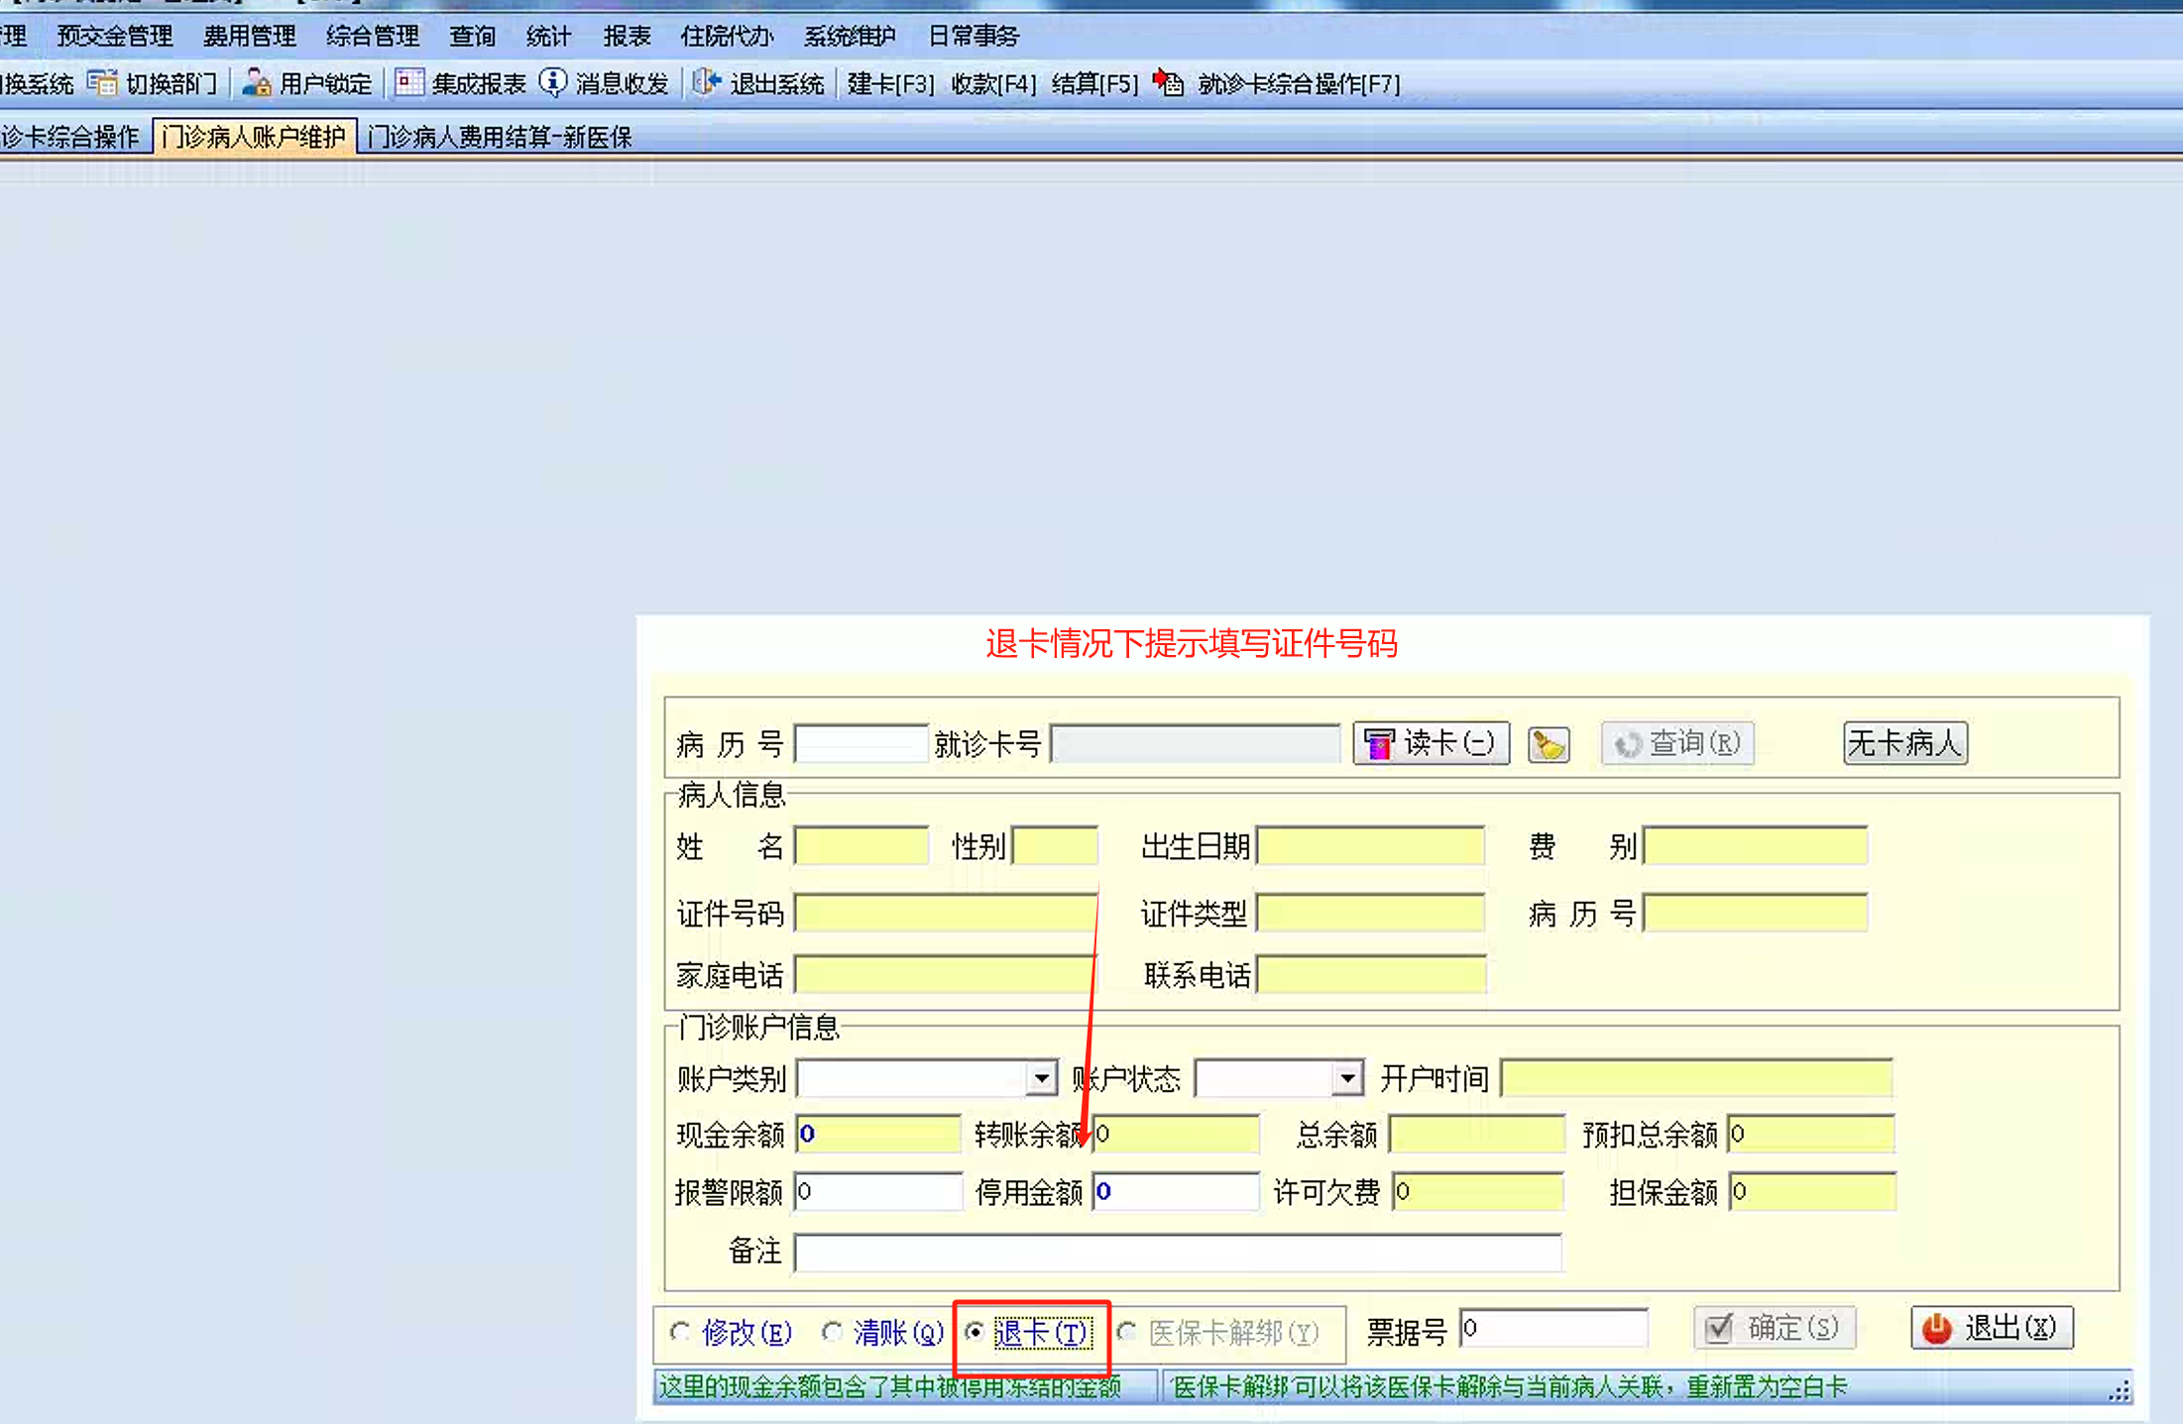Click the 切换部门 toolbar icon

coord(102,82)
